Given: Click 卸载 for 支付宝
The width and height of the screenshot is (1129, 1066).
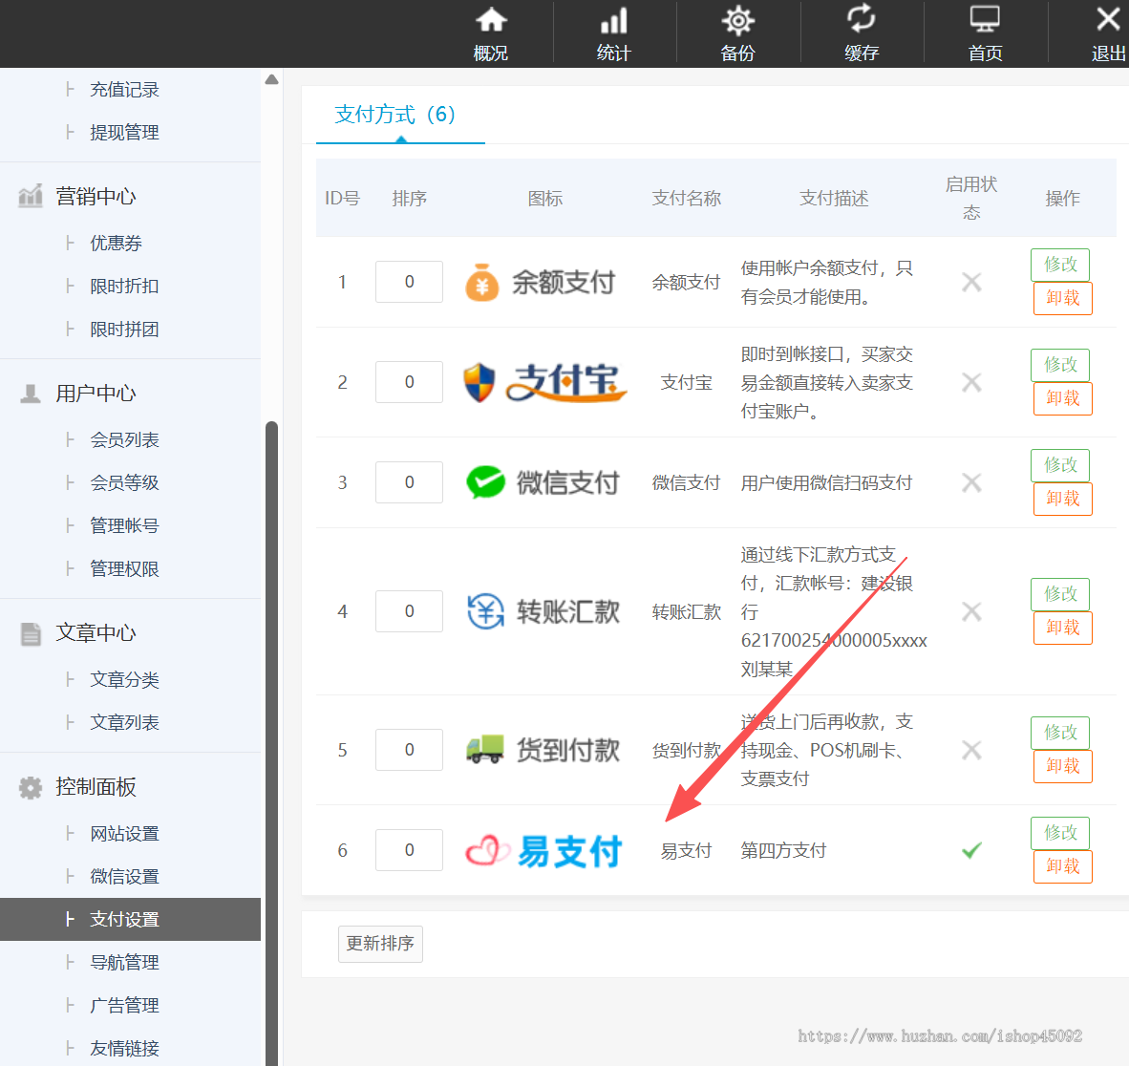Looking at the screenshot, I should click(1063, 398).
